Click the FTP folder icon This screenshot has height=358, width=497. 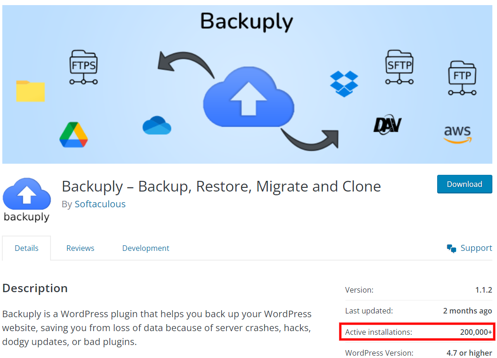462,78
